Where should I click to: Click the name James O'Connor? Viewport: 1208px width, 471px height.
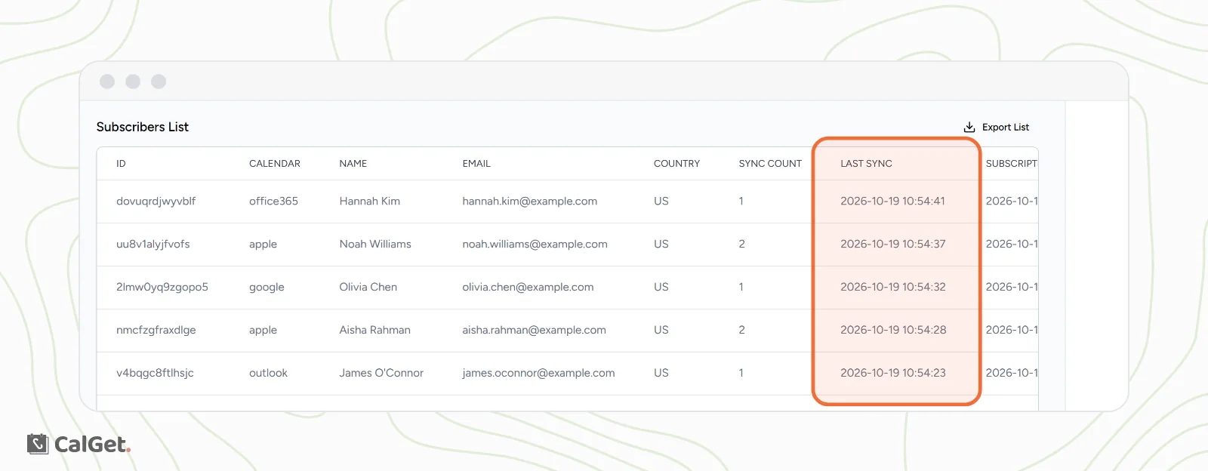point(381,373)
